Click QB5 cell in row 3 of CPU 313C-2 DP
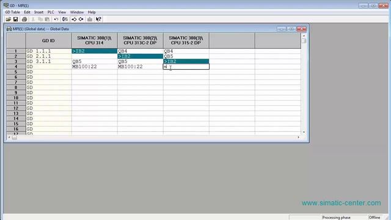The width and height of the screenshot is (391, 220). pyautogui.click(x=141, y=61)
